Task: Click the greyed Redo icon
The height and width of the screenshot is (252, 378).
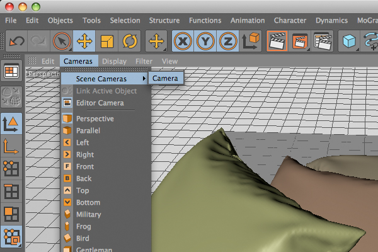Action: click(39, 41)
